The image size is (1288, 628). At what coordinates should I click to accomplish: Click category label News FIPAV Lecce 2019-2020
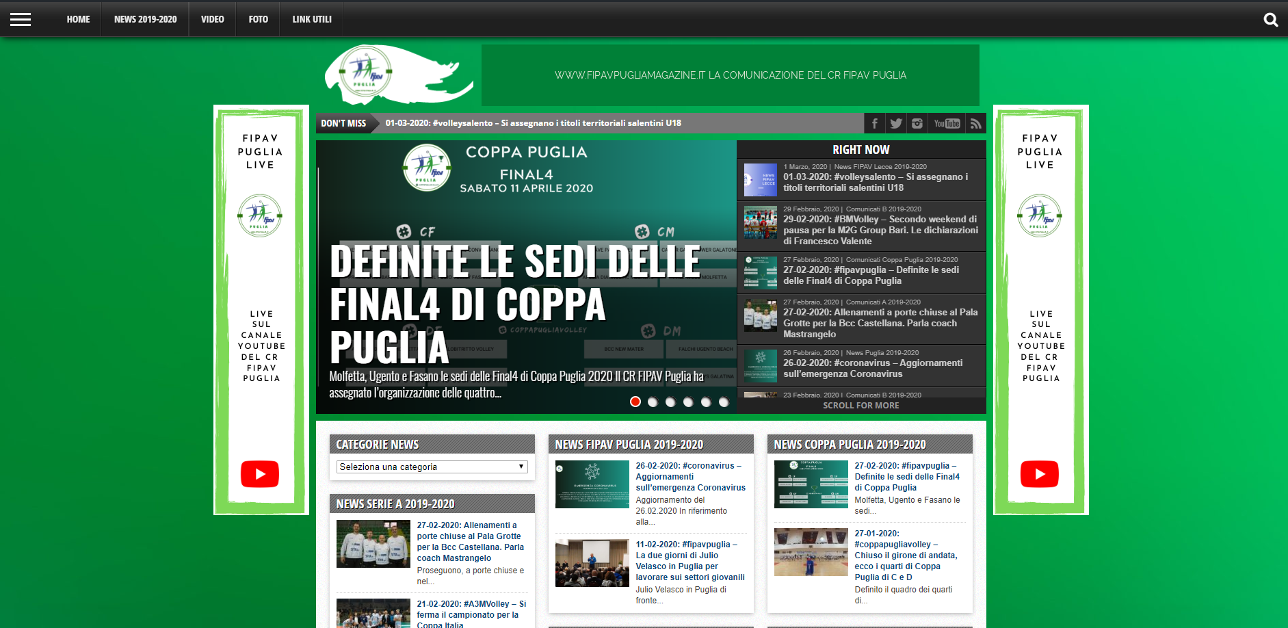(880, 167)
